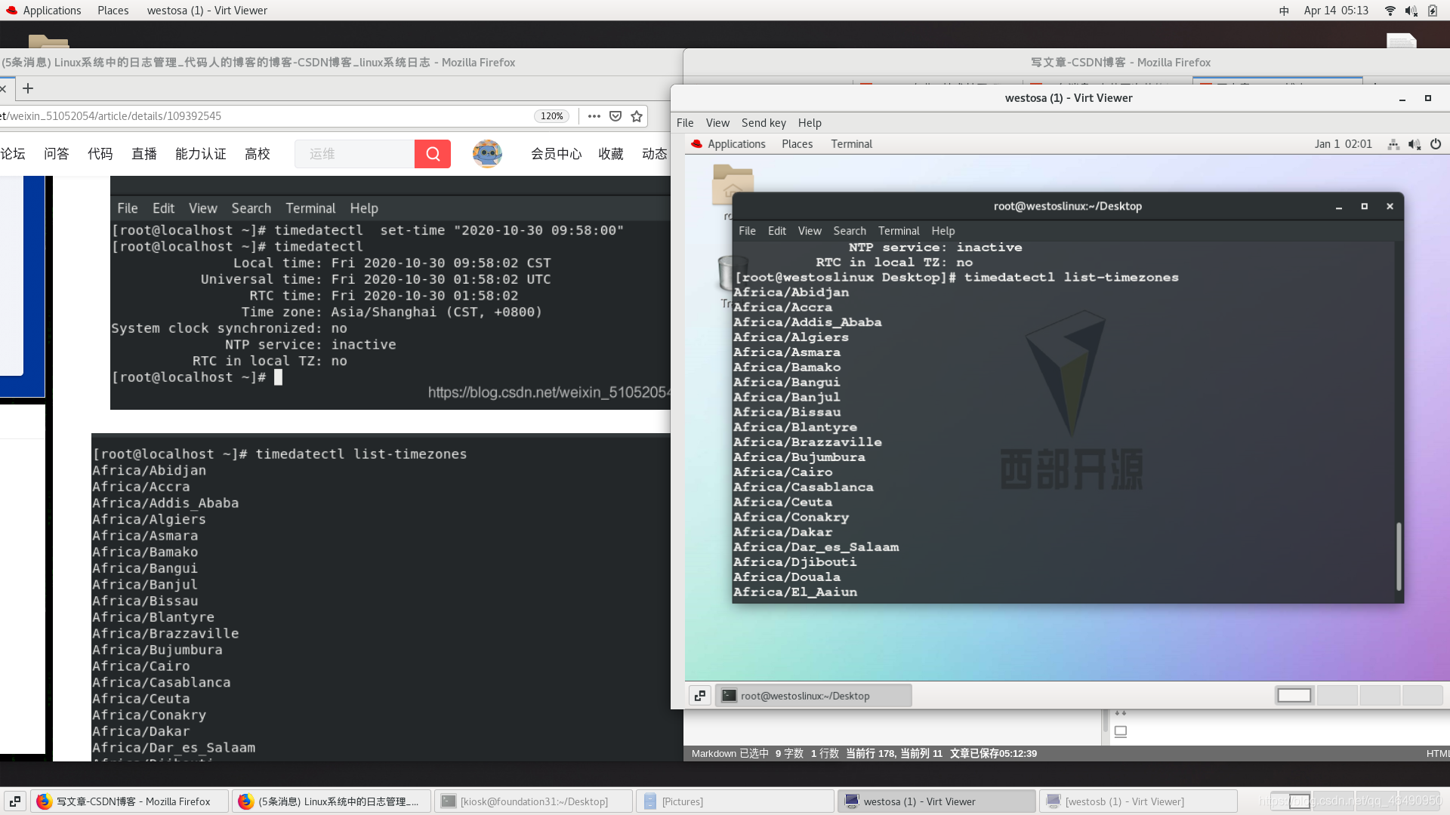This screenshot has height=815, width=1450.
Task: Open the user avatar in CSDN header
Action: coord(487,154)
